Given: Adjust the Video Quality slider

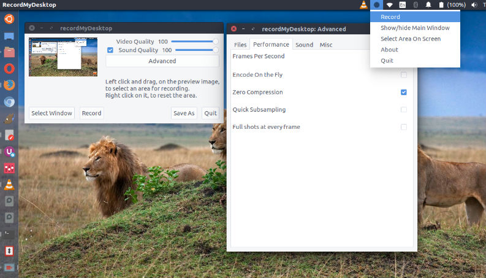Looking at the screenshot, I should coord(195,41).
